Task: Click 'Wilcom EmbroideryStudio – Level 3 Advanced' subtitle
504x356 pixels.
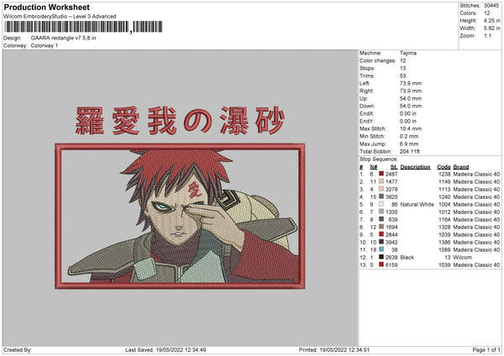Action: pos(60,17)
